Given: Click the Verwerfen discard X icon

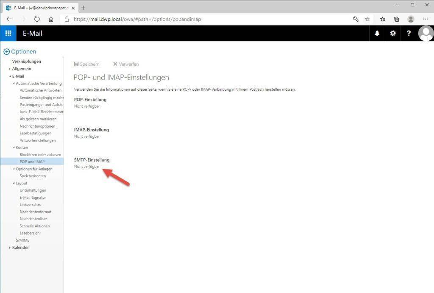Looking at the screenshot, I should pyautogui.click(x=114, y=64).
